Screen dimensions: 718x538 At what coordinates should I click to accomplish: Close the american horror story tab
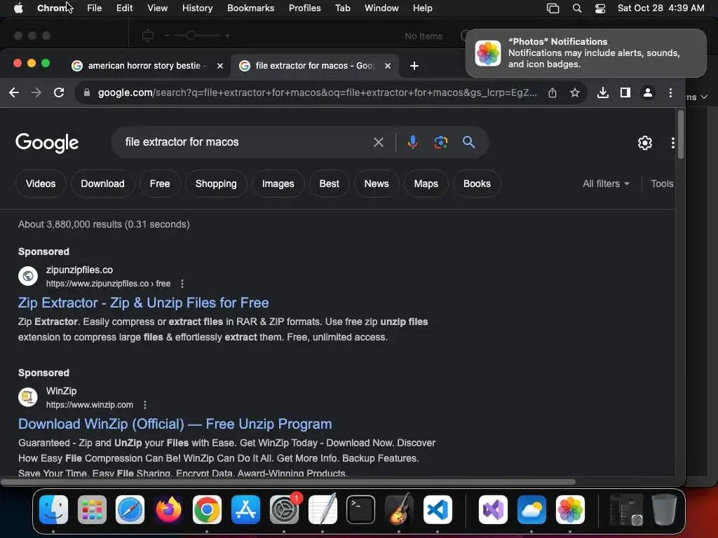click(x=219, y=66)
